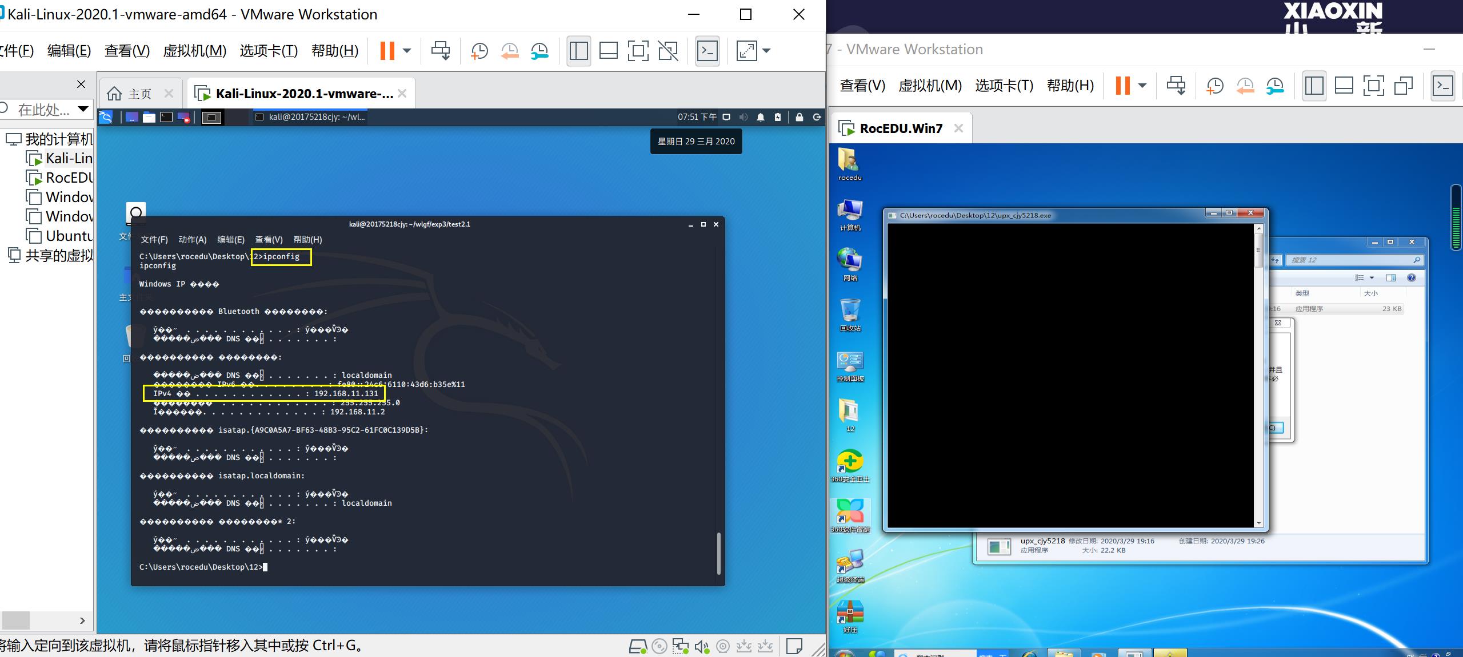
Task: Click the Kali terminal vertical scrollbar thumb
Action: point(719,553)
